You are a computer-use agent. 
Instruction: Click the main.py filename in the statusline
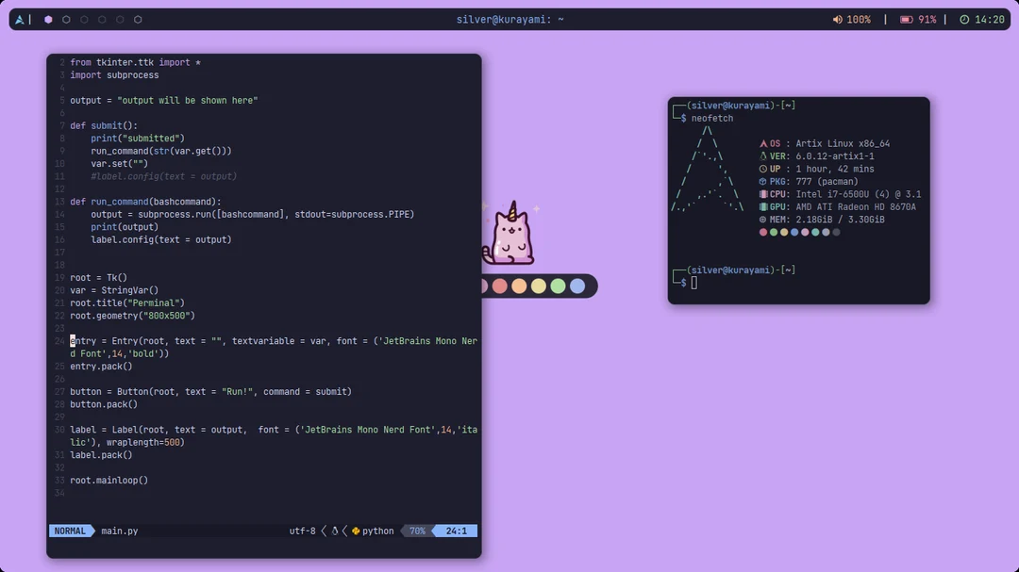click(120, 531)
